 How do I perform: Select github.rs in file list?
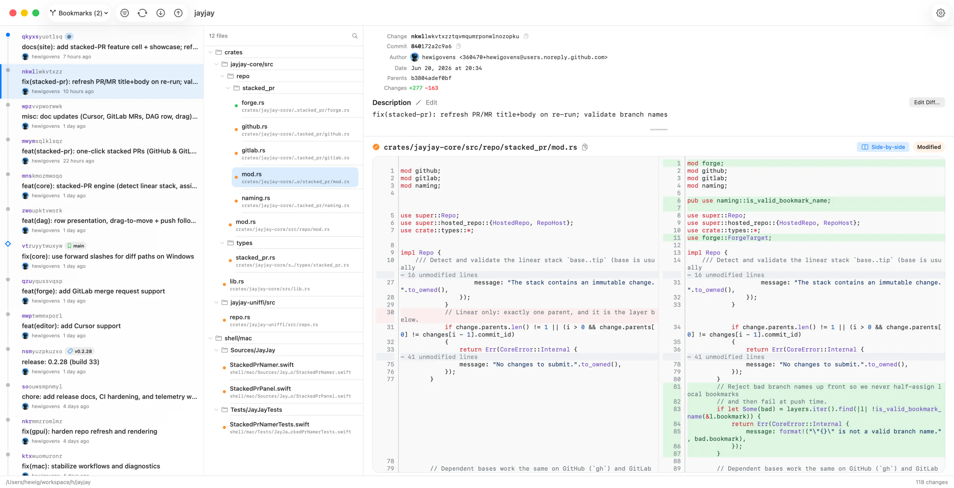click(x=295, y=130)
